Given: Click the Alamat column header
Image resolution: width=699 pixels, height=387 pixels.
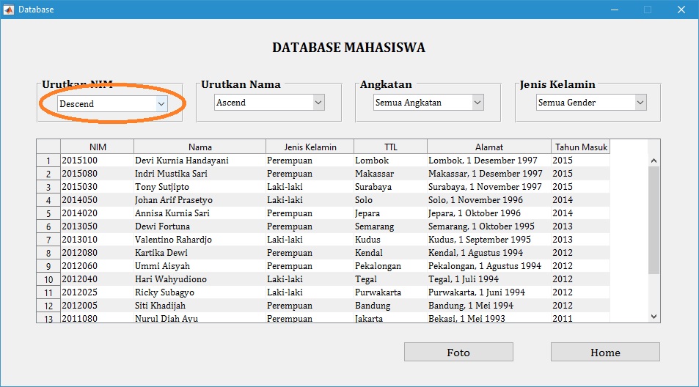Looking at the screenshot, I should [x=488, y=147].
